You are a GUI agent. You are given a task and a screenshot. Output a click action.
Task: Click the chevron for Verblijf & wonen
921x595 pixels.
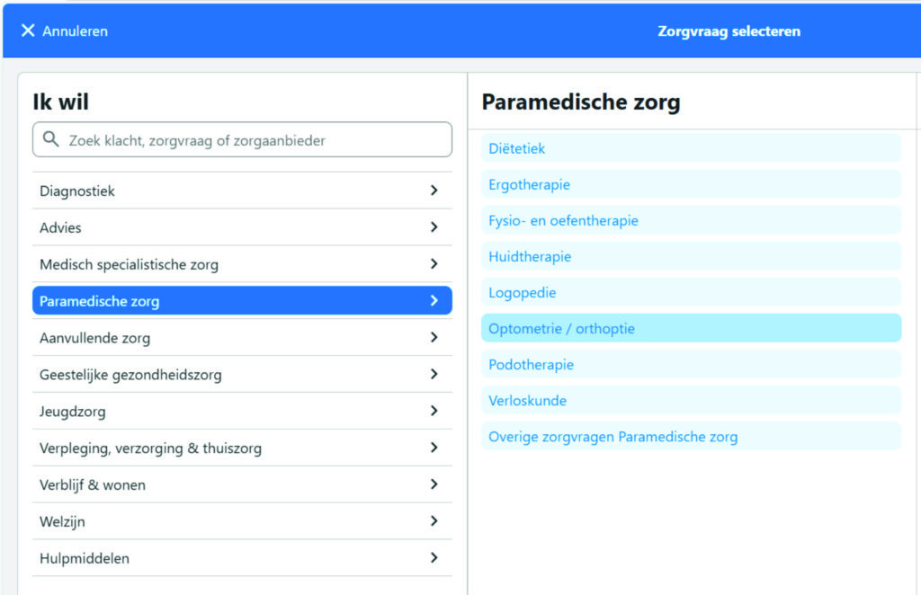(x=434, y=484)
